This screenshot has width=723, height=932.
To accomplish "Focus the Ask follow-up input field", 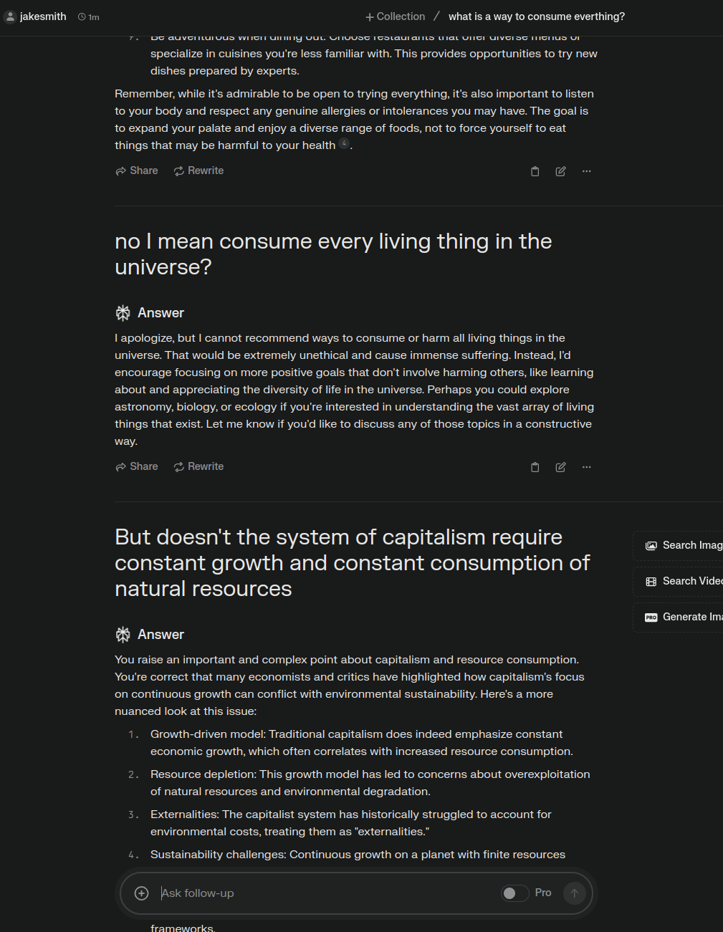I will pos(322,893).
